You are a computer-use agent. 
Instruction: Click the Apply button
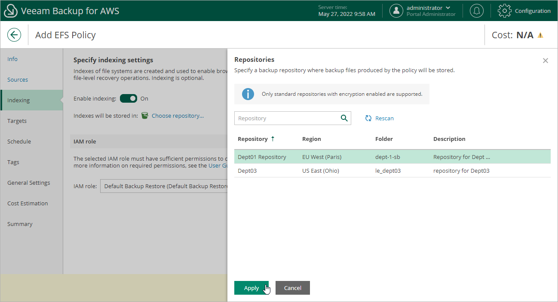point(251,288)
